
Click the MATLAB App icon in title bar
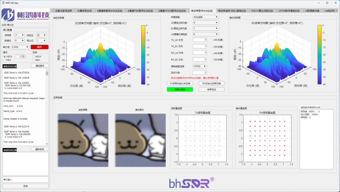[x=3, y=3]
